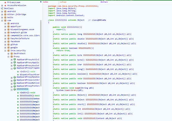Collapse the AppGuardProxyFragmen class node
The width and height of the screenshot is (172, 121).
(11, 69)
